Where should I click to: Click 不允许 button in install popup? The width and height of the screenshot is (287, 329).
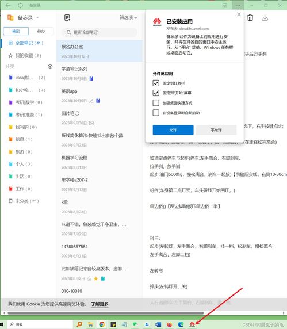point(216,130)
